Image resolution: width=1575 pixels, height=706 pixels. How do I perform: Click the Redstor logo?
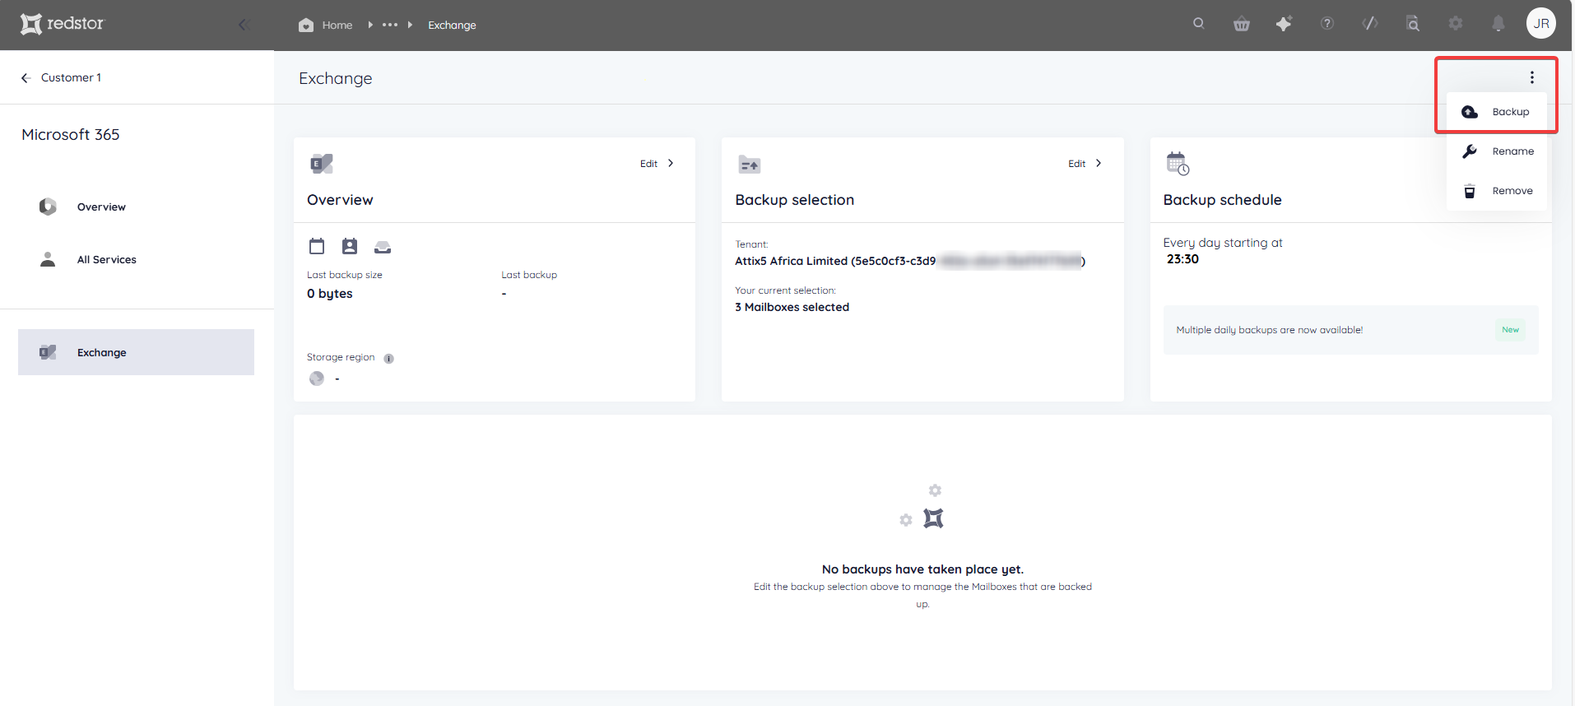click(x=63, y=24)
